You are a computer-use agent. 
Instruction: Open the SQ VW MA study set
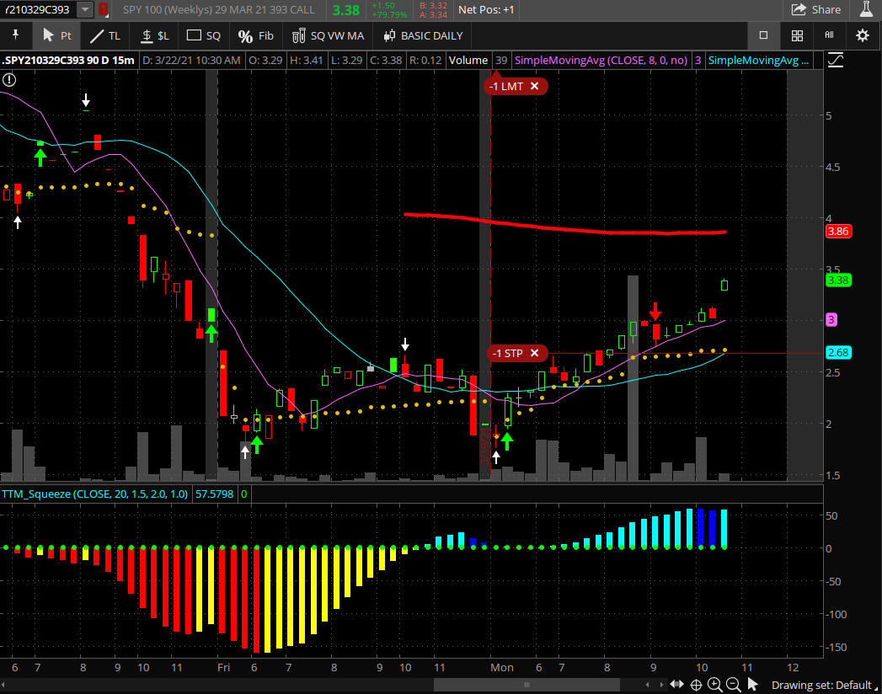coord(328,35)
